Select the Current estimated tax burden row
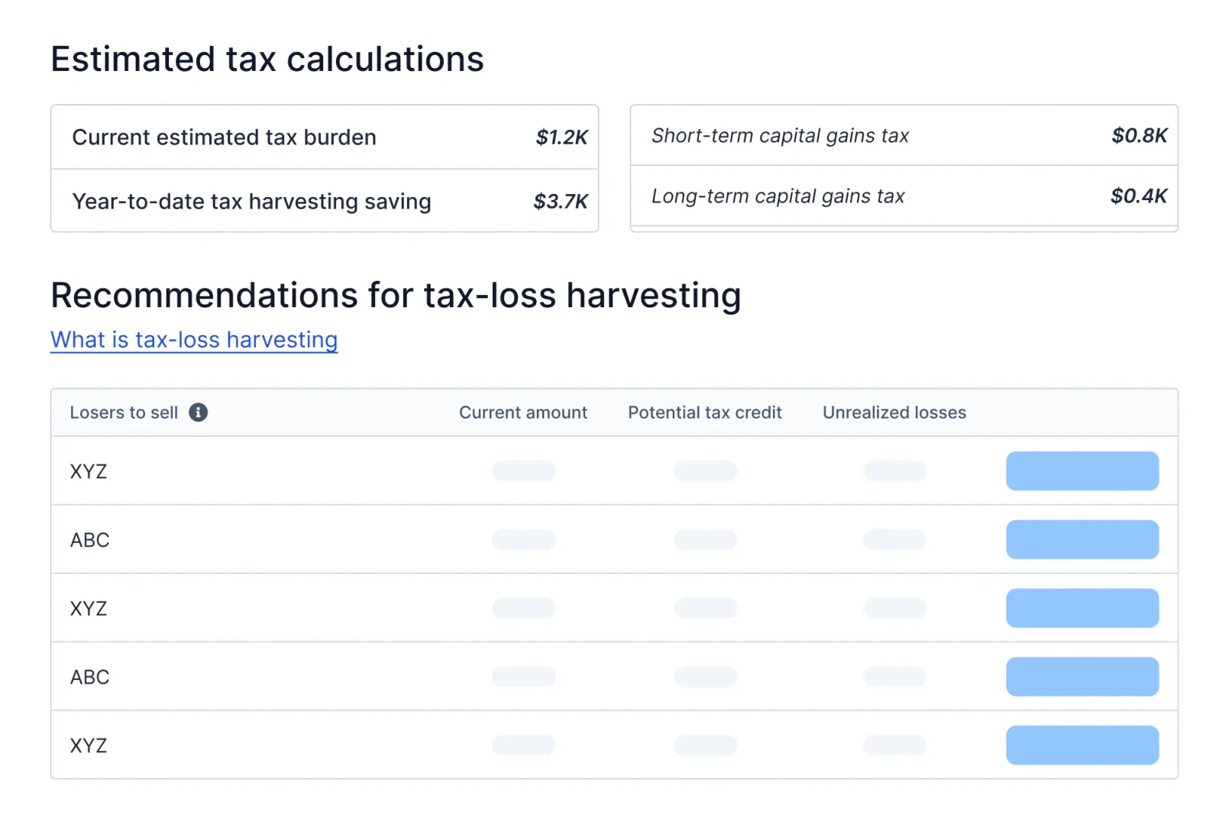The height and width of the screenshot is (825, 1229). point(325,137)
